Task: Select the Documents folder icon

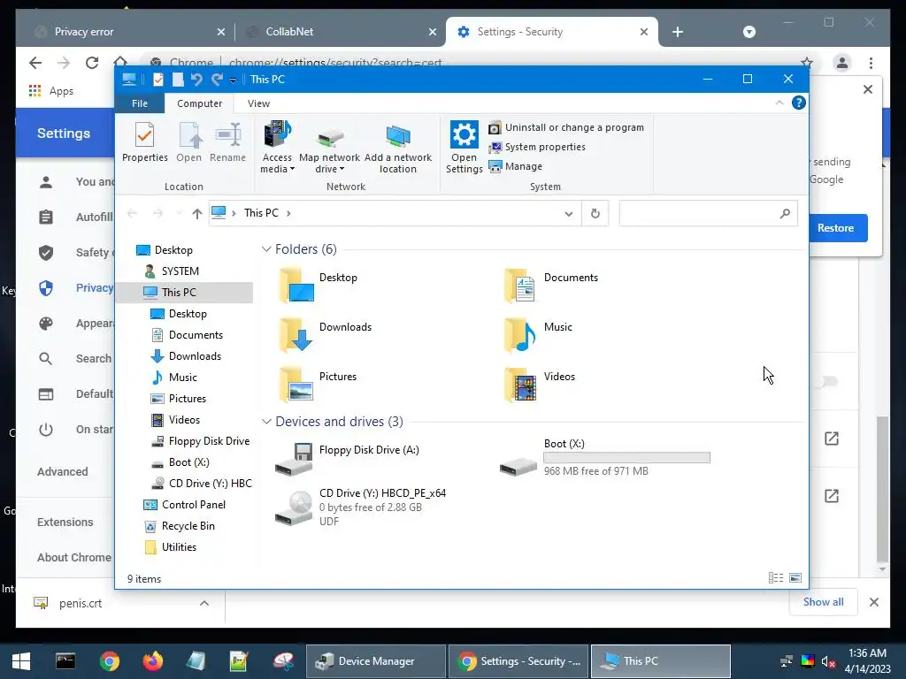Action: pos(519,286)
